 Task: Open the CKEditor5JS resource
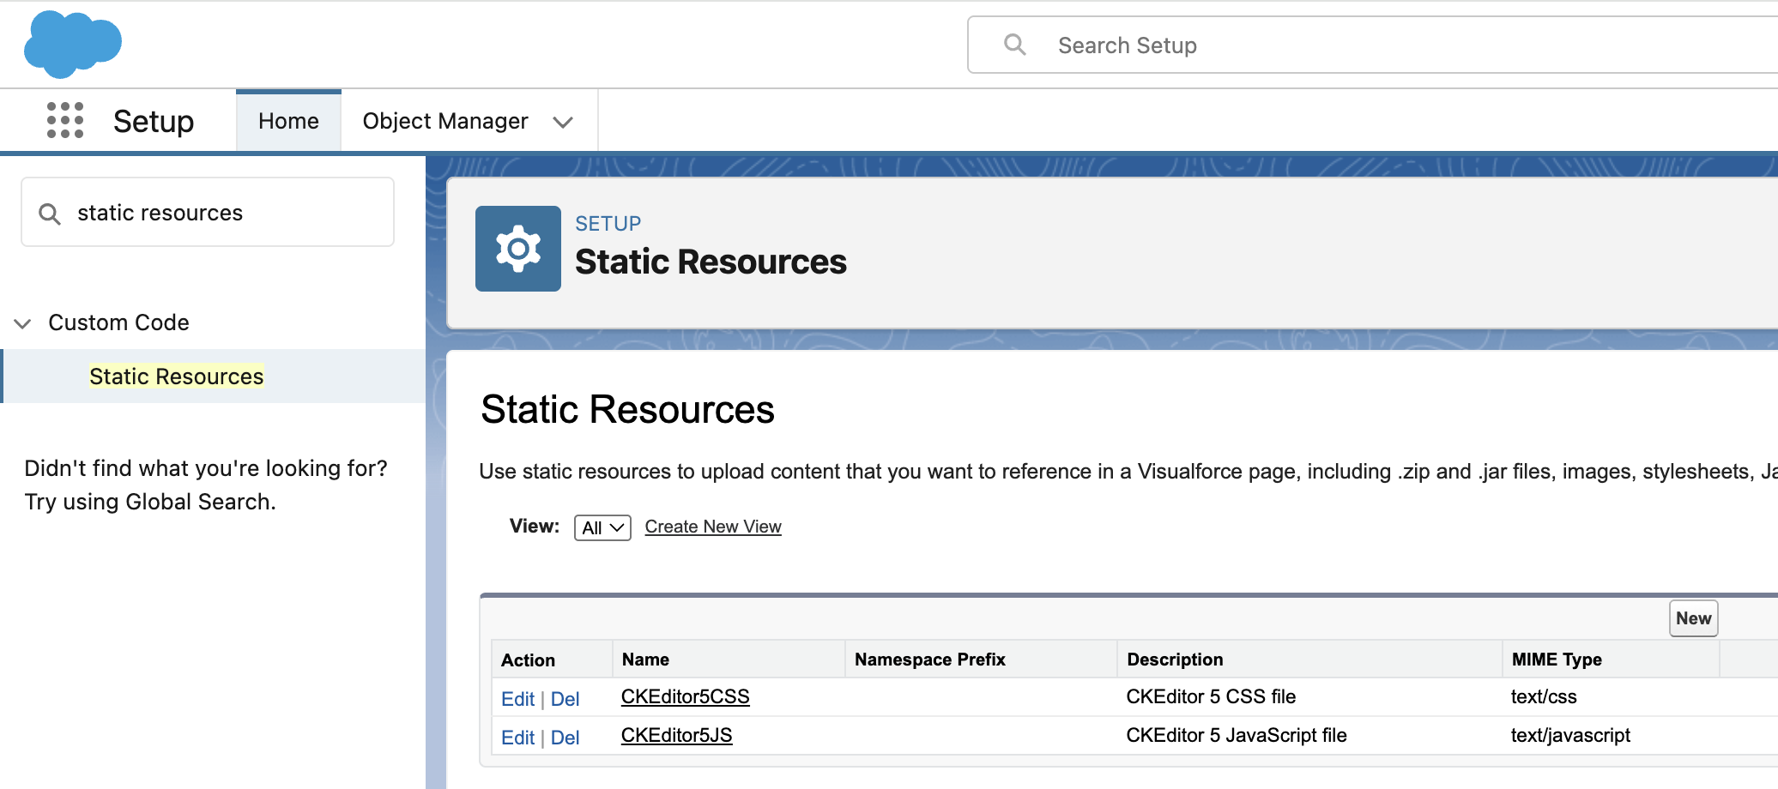(676, 736)
